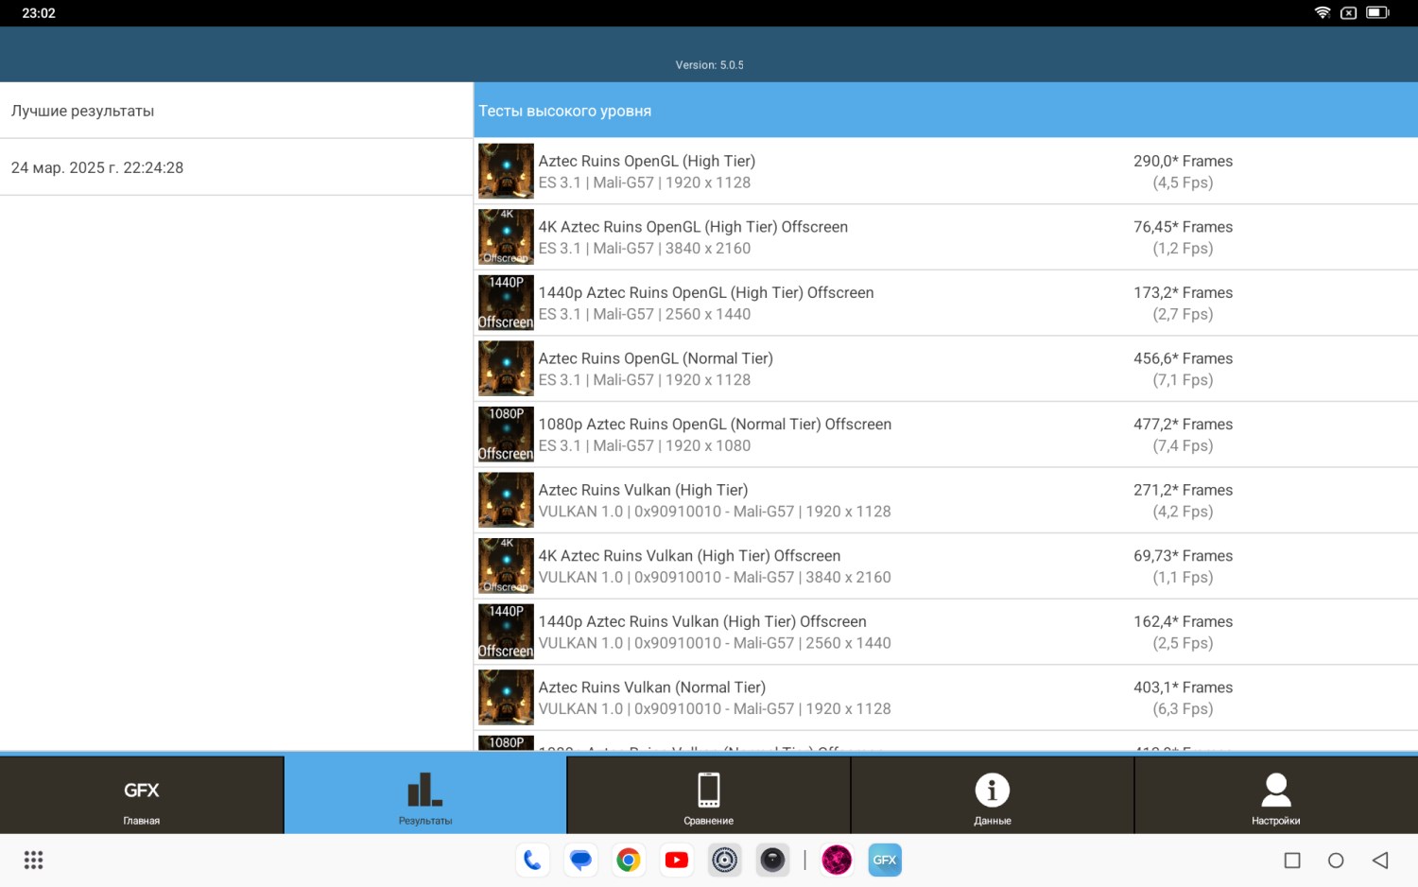The image size is (1418, 887).
Task: Click '4K Aztec Ruins Vulkan (High Tier) Offscreen' title
Action: coord(689,556)
